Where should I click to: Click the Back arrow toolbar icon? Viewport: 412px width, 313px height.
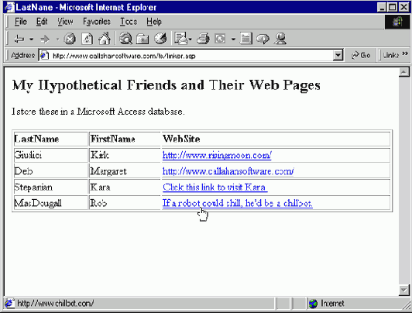[x=19, y=40]
